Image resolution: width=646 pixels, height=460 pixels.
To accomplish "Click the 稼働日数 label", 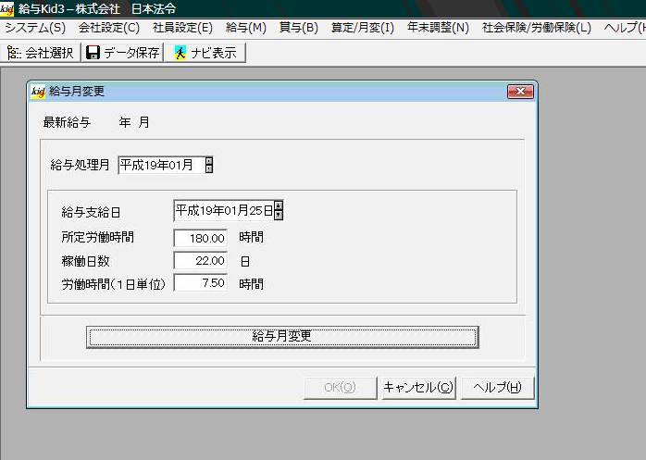I will [x=85, y=261].
